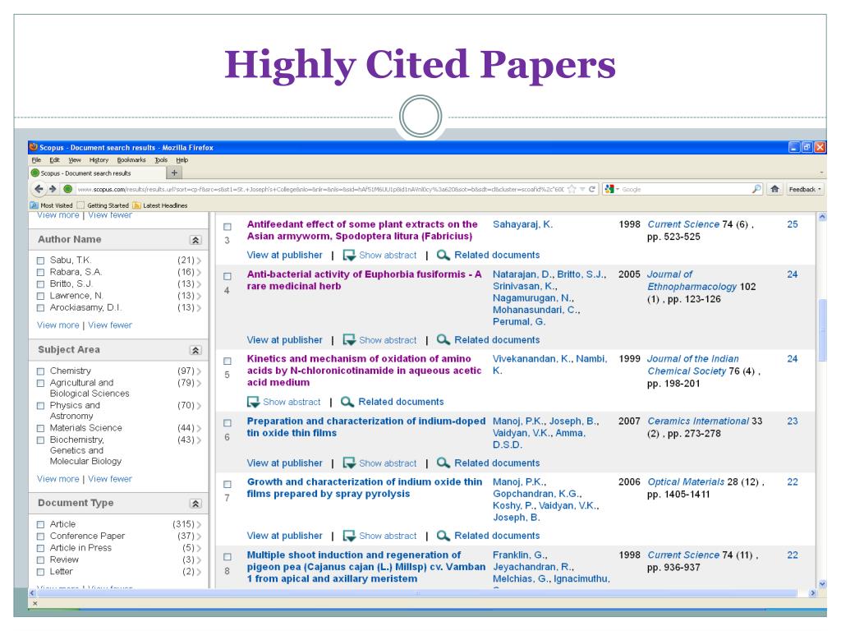Click Related documents magnifier for spray pyrolysis paper

click(443, 536)
